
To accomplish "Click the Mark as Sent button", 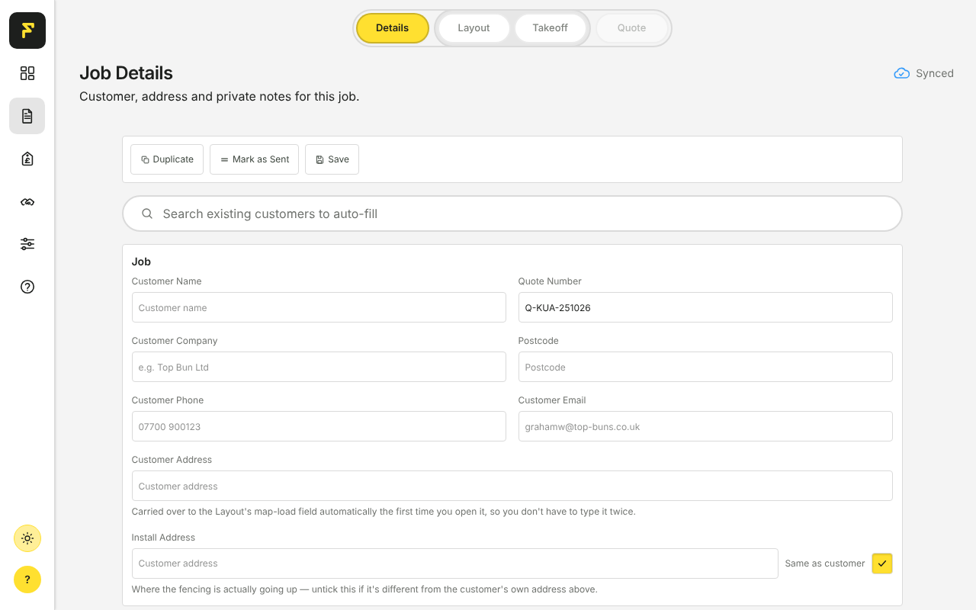I will (x=254, y=159).
